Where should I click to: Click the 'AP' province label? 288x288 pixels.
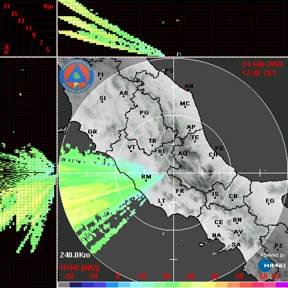[x=191, y=127]
